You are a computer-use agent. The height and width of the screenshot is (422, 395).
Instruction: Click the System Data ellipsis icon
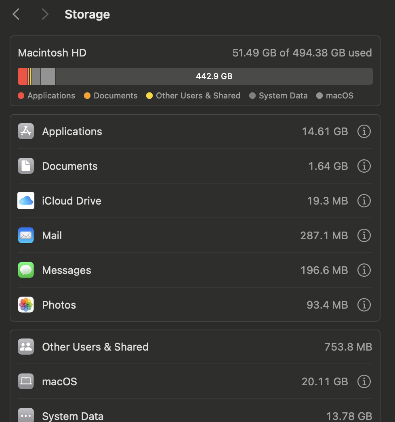pos(26,415)
